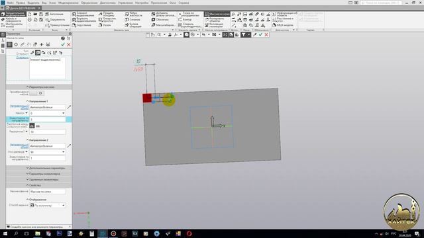Choose Точка по координатам tool
Viewport: 424px width, 238px height.
190,14
